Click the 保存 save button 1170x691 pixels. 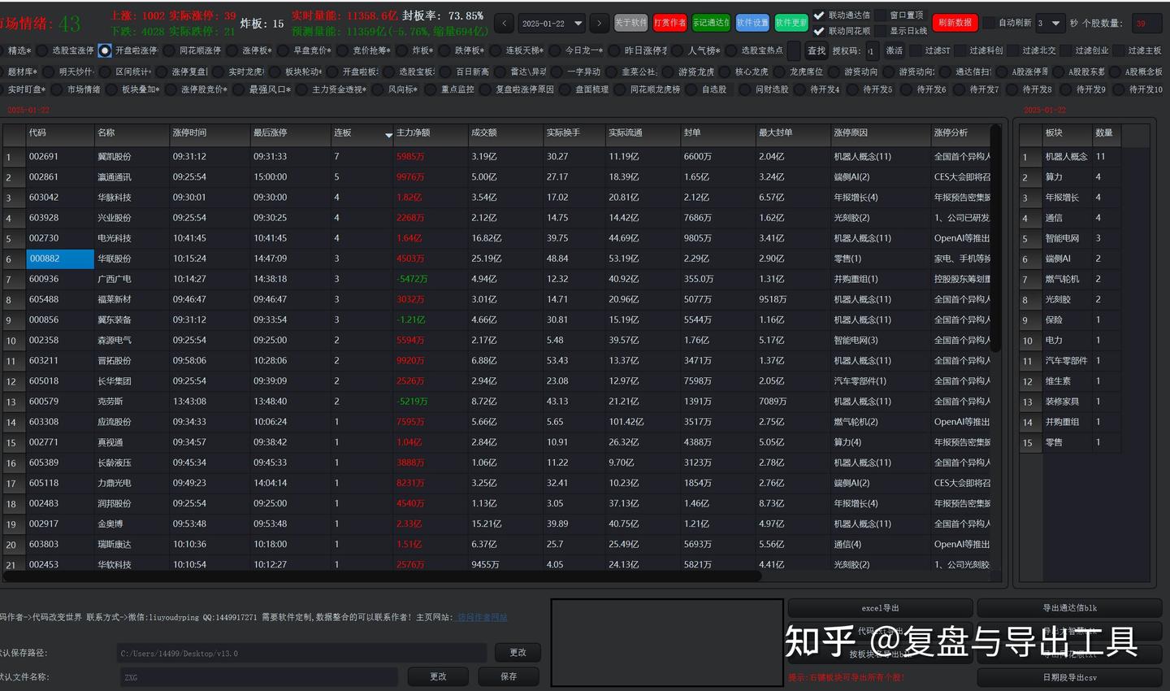tap(508, 676)
